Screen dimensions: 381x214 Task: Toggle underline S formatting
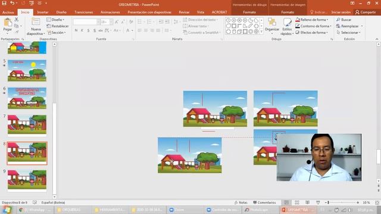(88, 30)
